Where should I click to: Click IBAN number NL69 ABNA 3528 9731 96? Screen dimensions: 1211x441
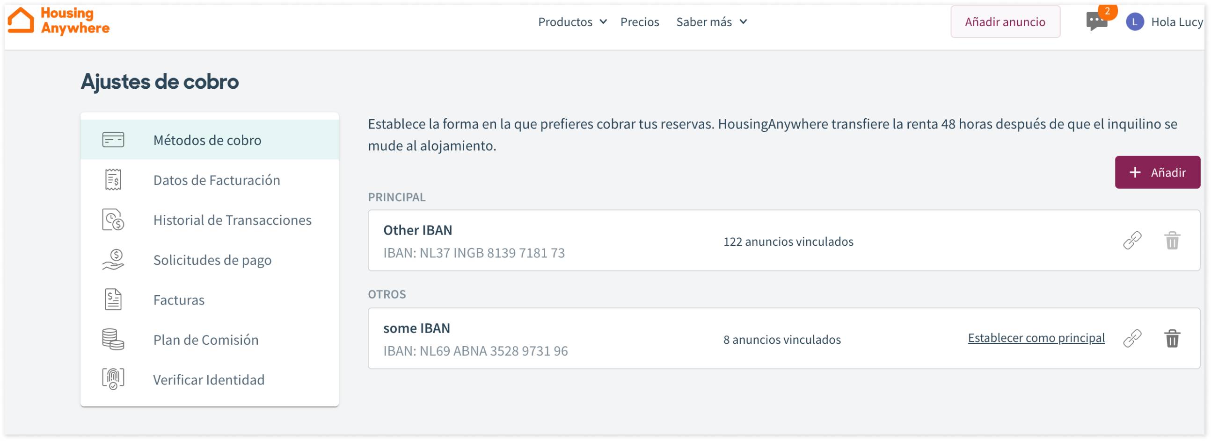(x=475, y=351)
